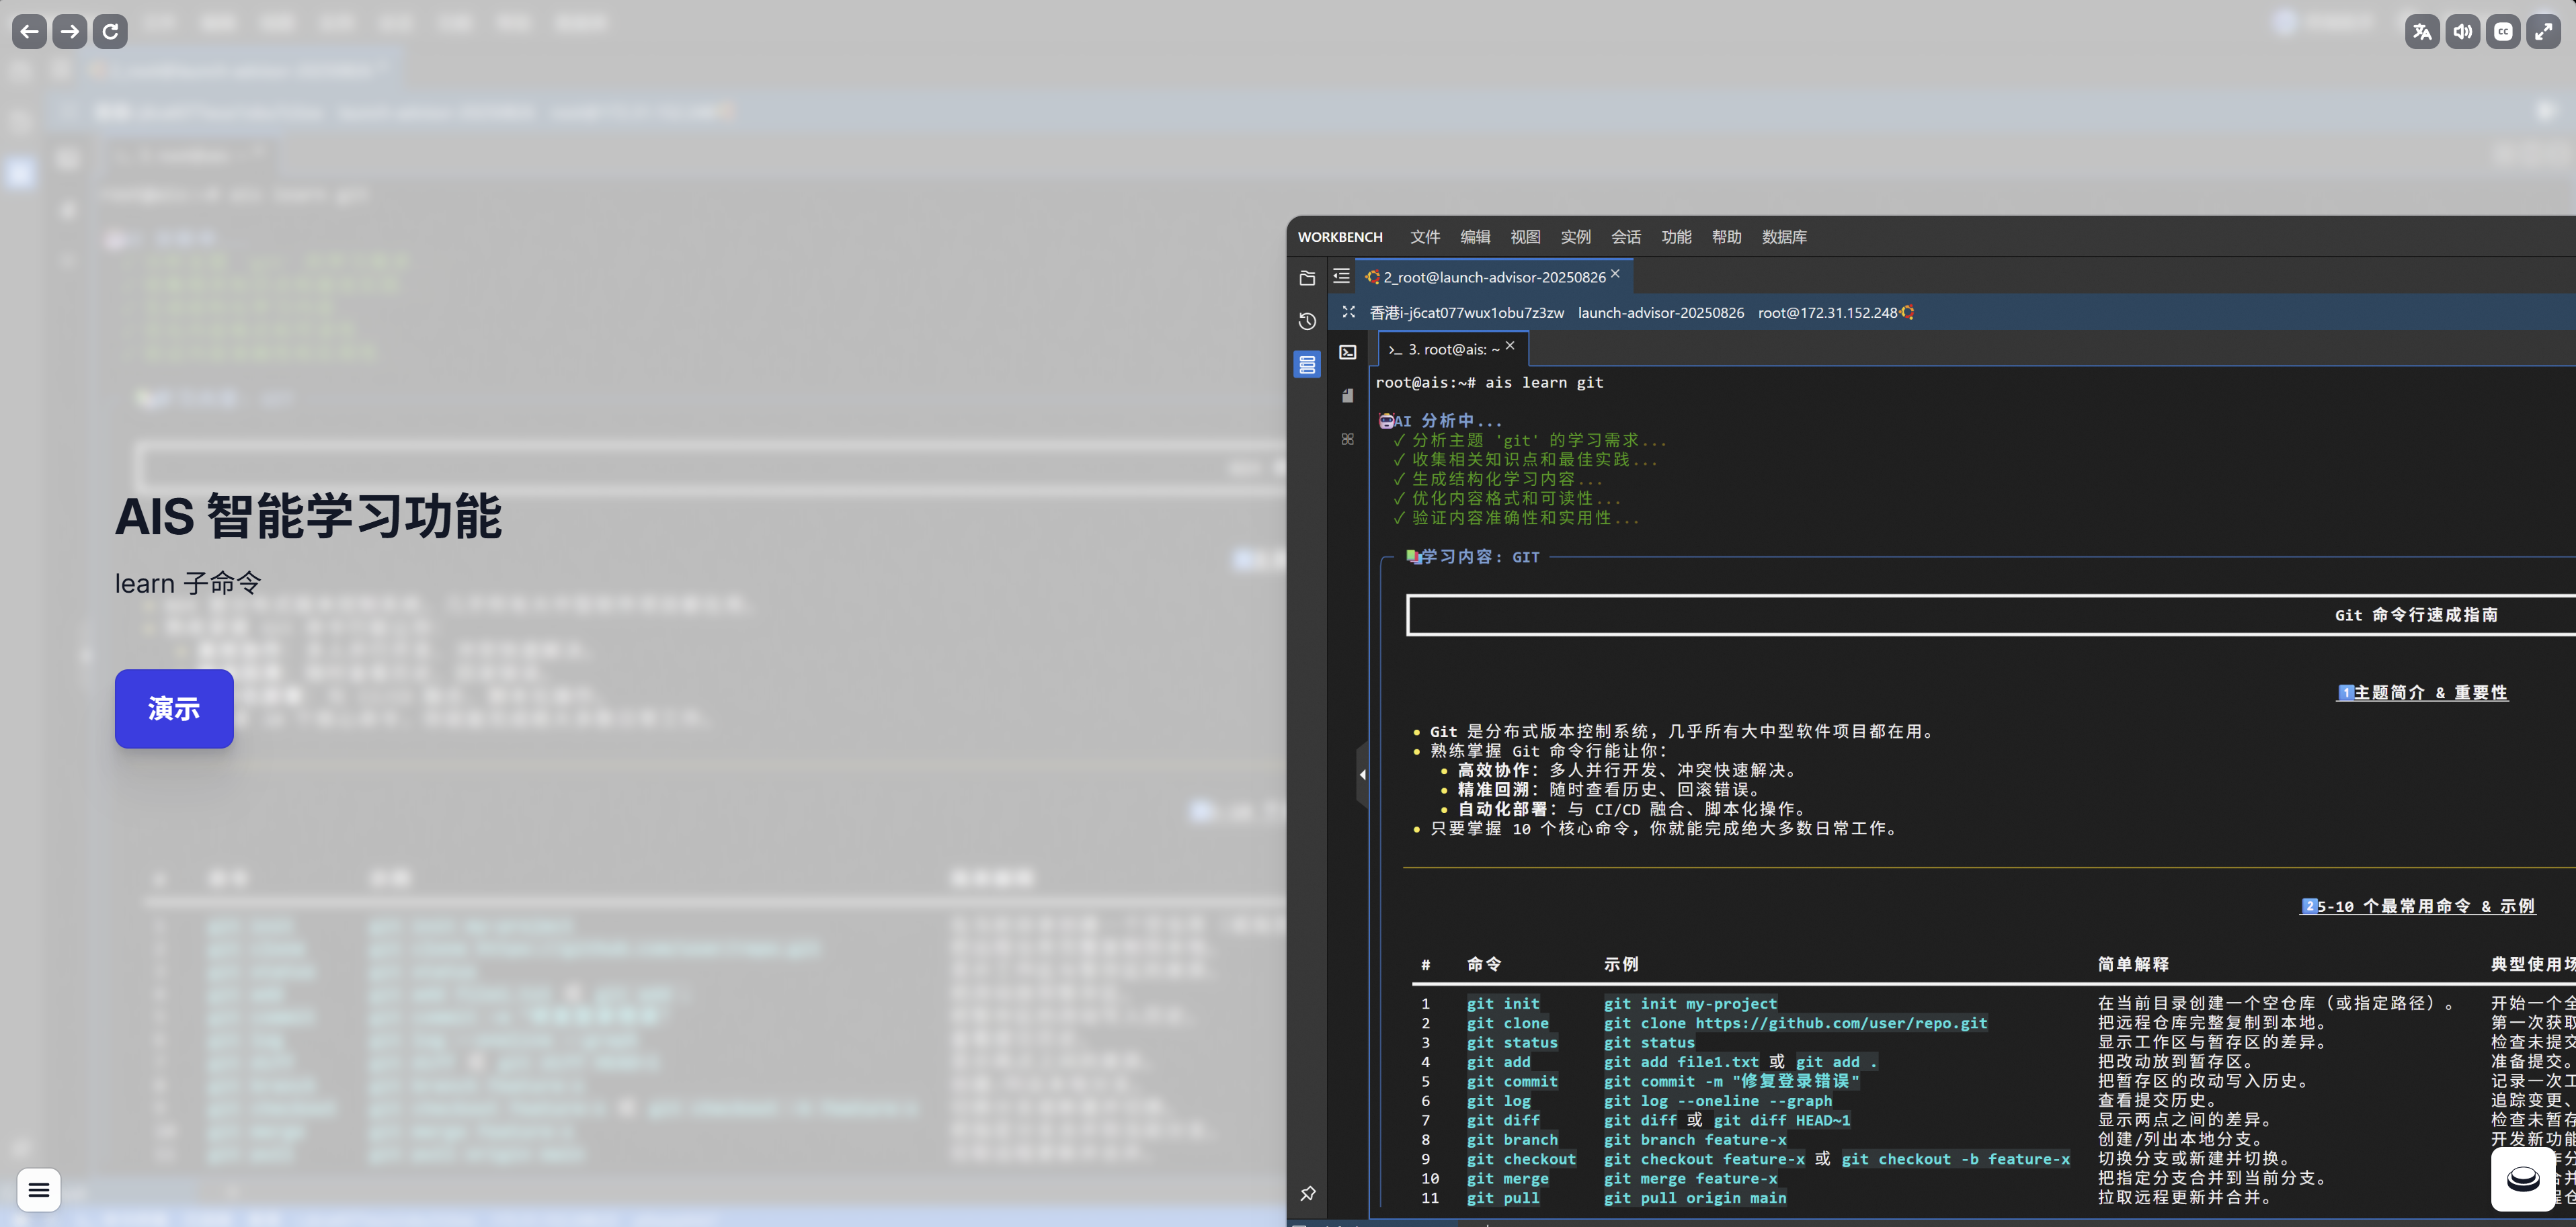Open the 会话 menu
This screenshot has height=1227, width=2576.
[1625, 237]
